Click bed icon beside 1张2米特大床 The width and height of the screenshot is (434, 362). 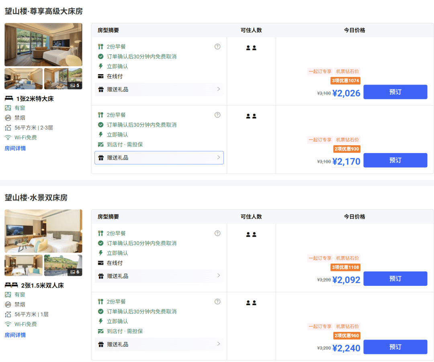pyautogui.click(x=9, y=99)
